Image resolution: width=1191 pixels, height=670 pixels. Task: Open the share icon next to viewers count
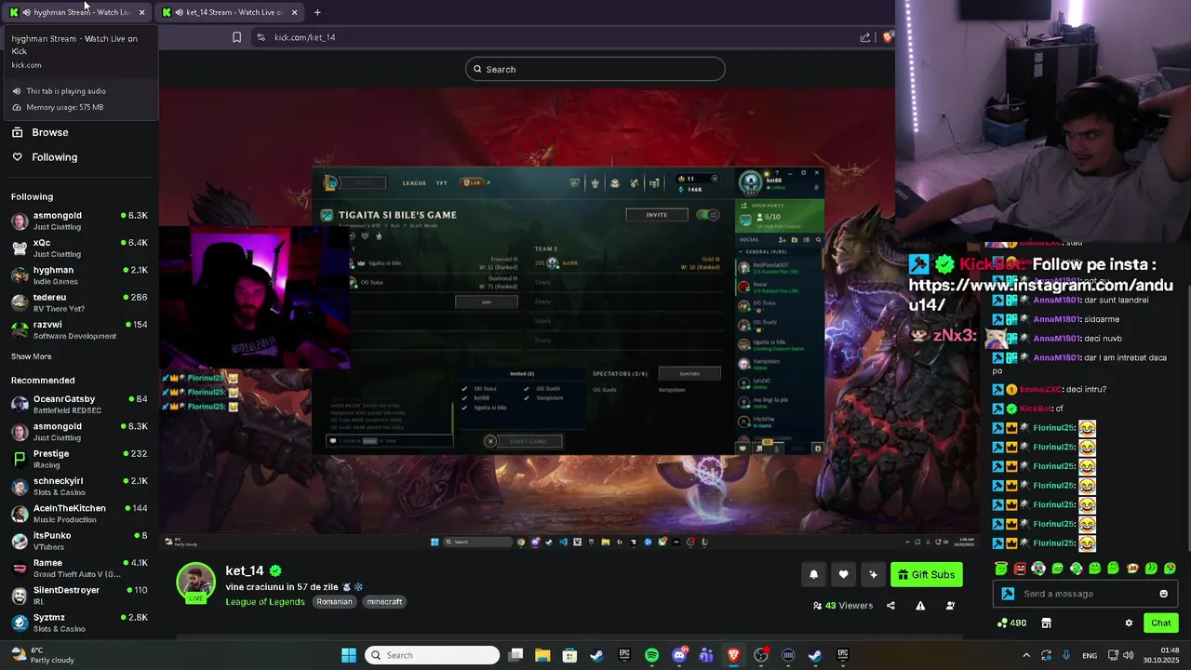[890, 606]
